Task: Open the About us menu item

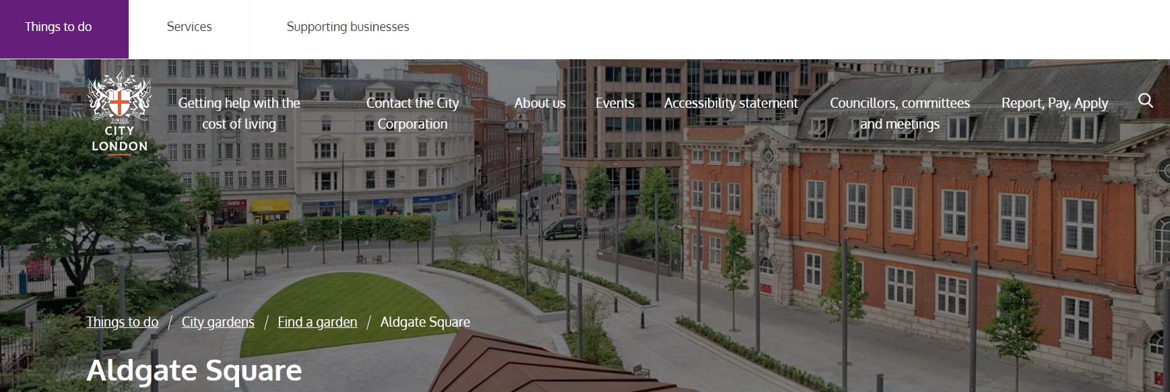Action: 540,103
